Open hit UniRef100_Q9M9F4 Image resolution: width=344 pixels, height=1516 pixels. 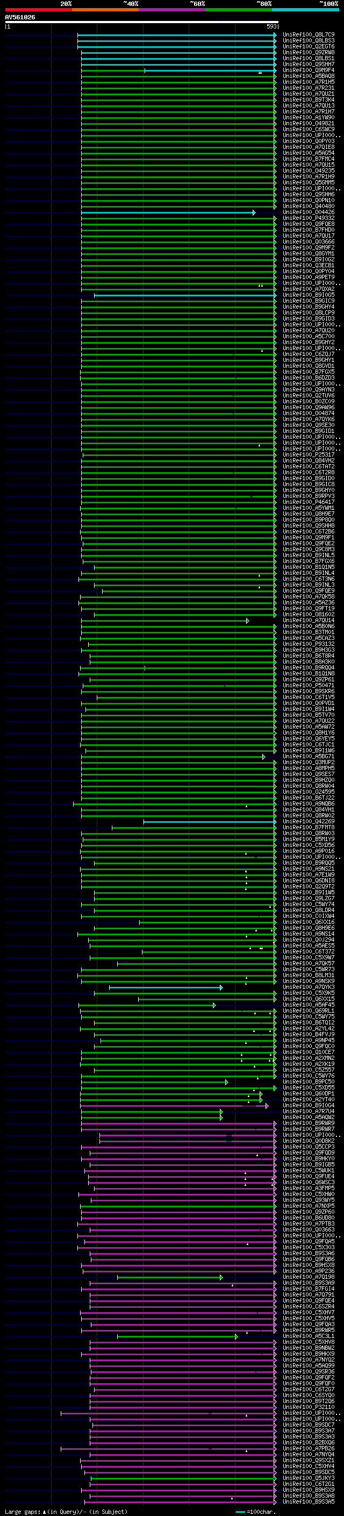pyautogui.click(x=309, y=70)
